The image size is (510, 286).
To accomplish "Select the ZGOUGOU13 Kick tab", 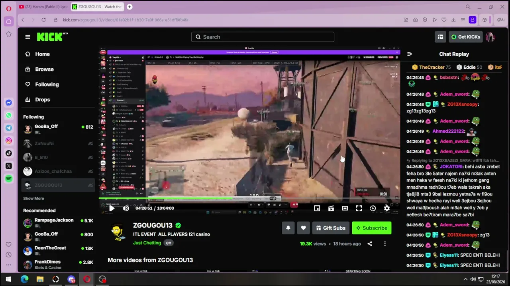I will (97, 7).
